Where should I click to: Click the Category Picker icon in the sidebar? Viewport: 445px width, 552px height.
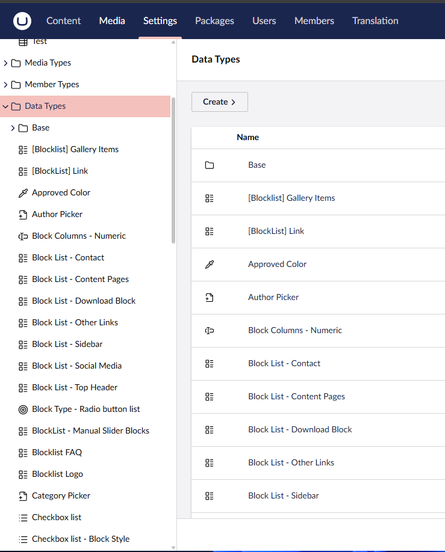pyautogui.click(x=22, y=495)
